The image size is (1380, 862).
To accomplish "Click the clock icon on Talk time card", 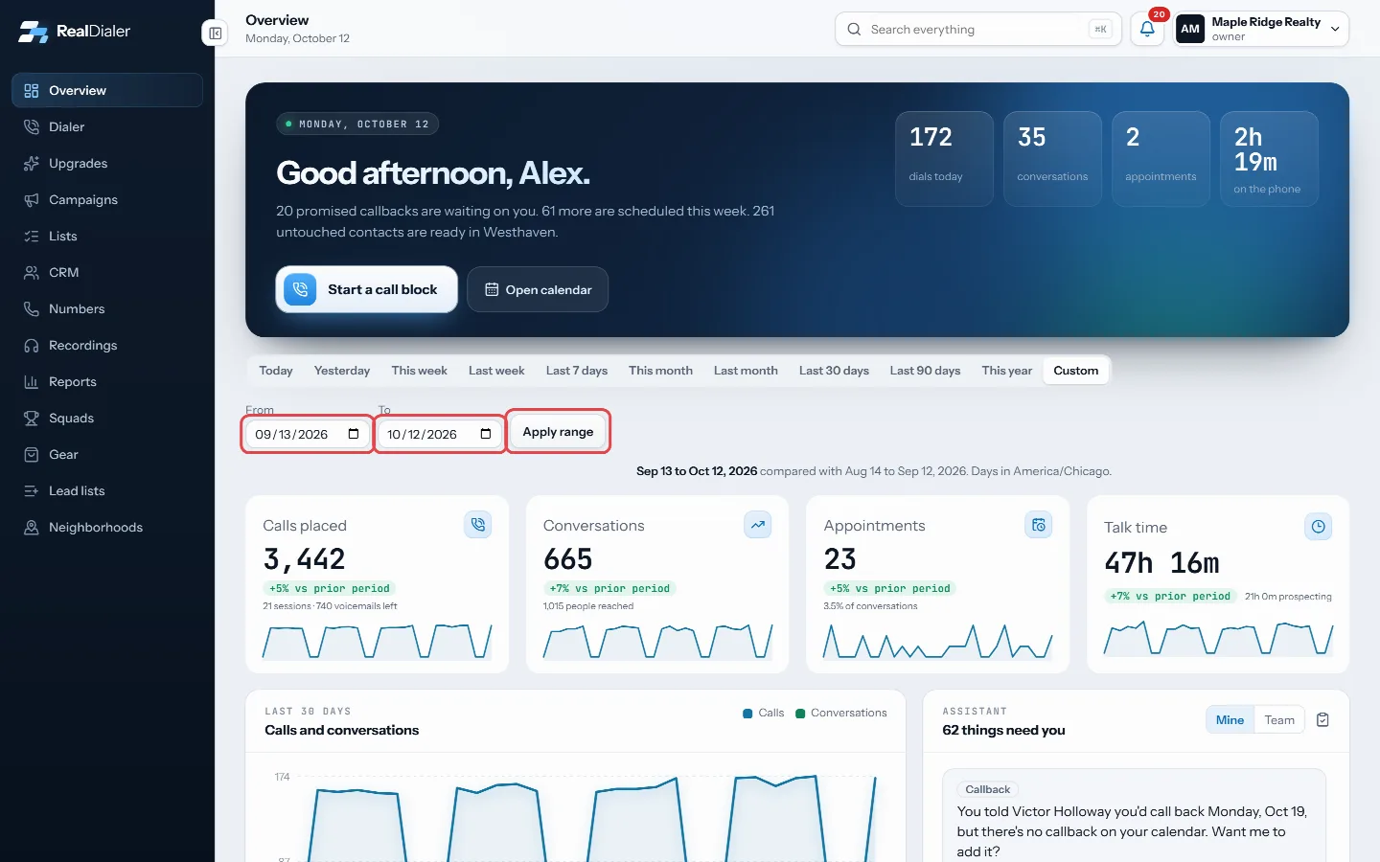I will pyautogui.click(x=1319, y=526).
